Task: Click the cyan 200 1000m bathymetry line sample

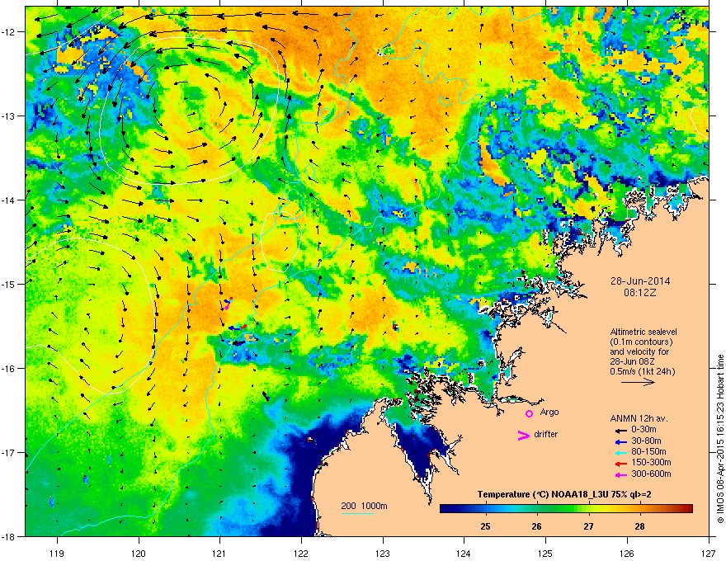Action: pyautogui.click(x=357, y=513)
